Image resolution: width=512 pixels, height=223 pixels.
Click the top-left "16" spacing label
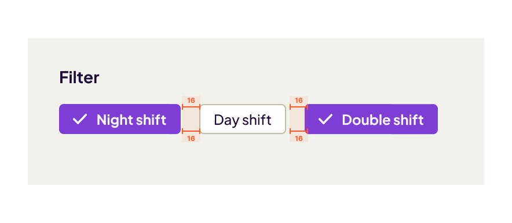191,101
